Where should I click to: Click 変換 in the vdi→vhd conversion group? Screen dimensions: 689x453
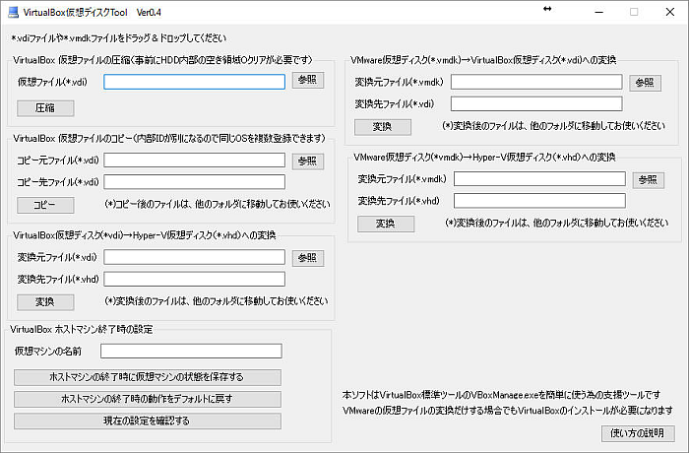click(45, 302)
